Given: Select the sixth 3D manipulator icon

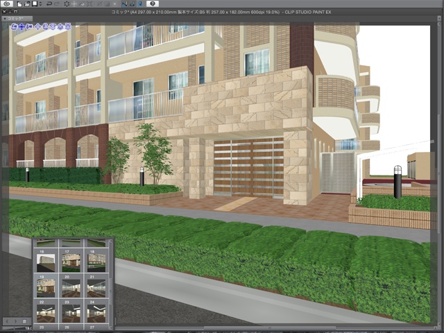Looking at the screenshot, I should (53, 26).
